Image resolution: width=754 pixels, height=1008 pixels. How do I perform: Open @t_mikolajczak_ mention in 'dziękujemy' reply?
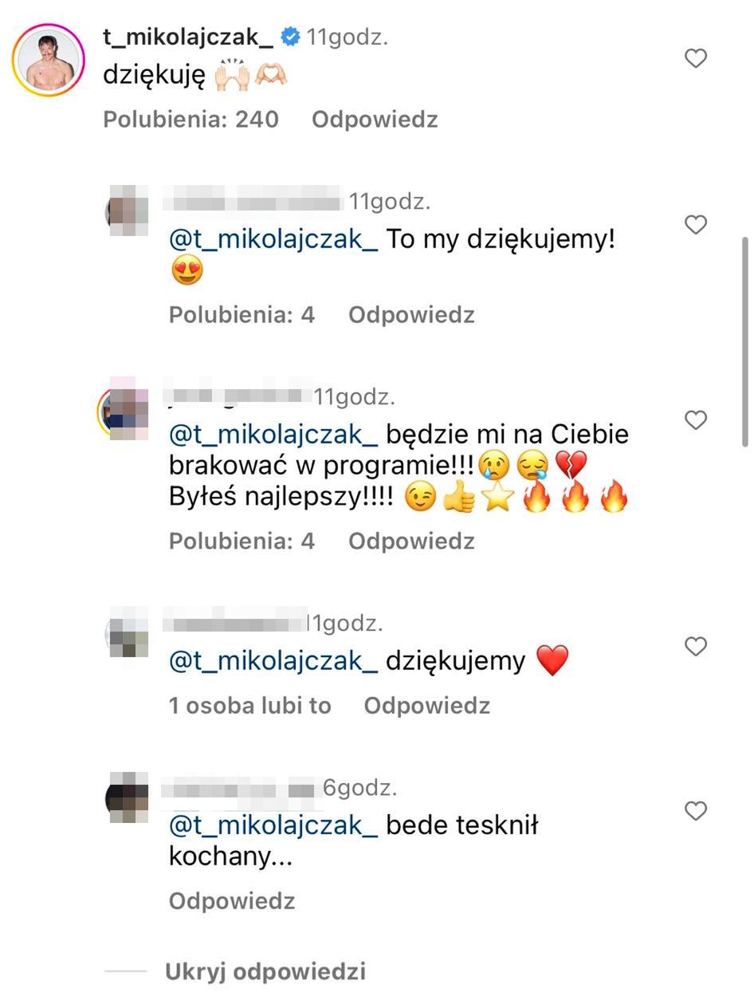[273, 661]
